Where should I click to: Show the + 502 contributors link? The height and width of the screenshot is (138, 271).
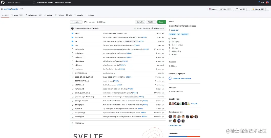(175, 126)
